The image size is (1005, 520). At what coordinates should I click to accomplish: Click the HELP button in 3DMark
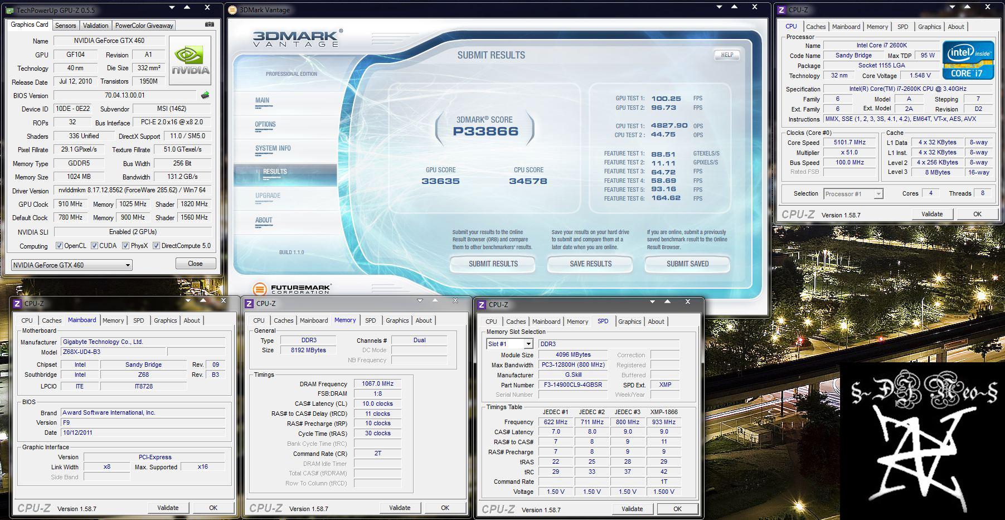(x=727, y=55)
